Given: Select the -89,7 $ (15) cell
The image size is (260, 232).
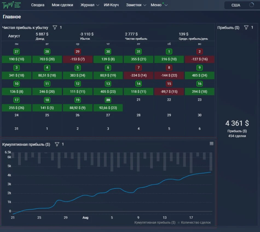Looking at the screenshot, I should (169, 91).
